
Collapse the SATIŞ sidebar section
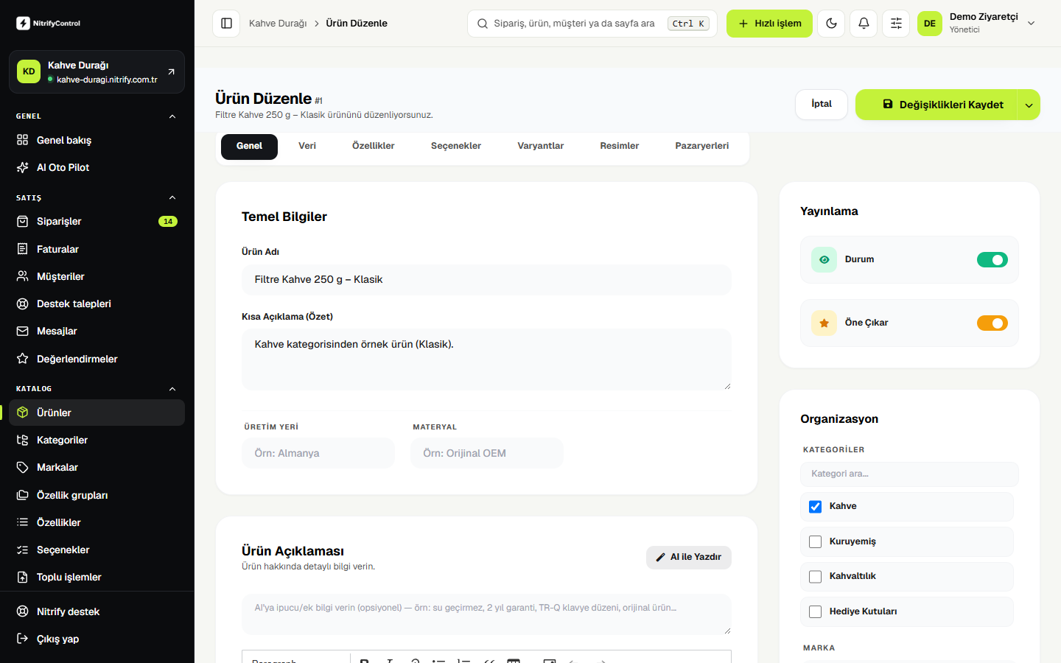(x=172, y=197)
